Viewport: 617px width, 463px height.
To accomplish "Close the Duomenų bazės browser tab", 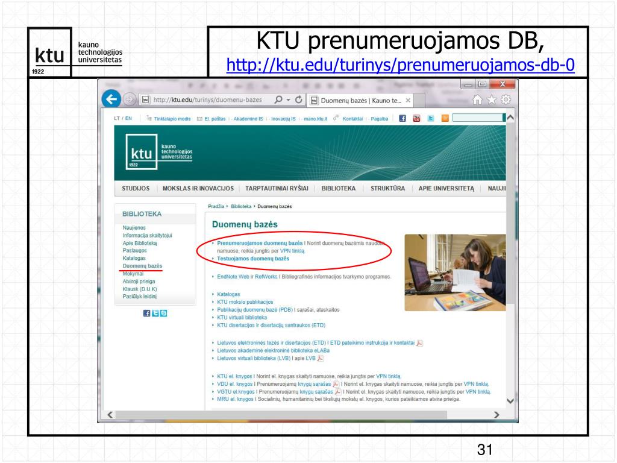I will tap(408, 101).
